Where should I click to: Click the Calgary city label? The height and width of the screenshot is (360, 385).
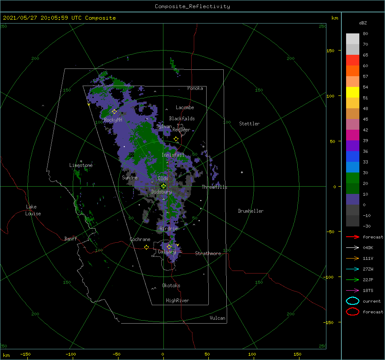click(x=167, y=252)
